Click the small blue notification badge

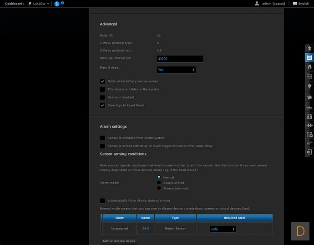coord(62,3)
